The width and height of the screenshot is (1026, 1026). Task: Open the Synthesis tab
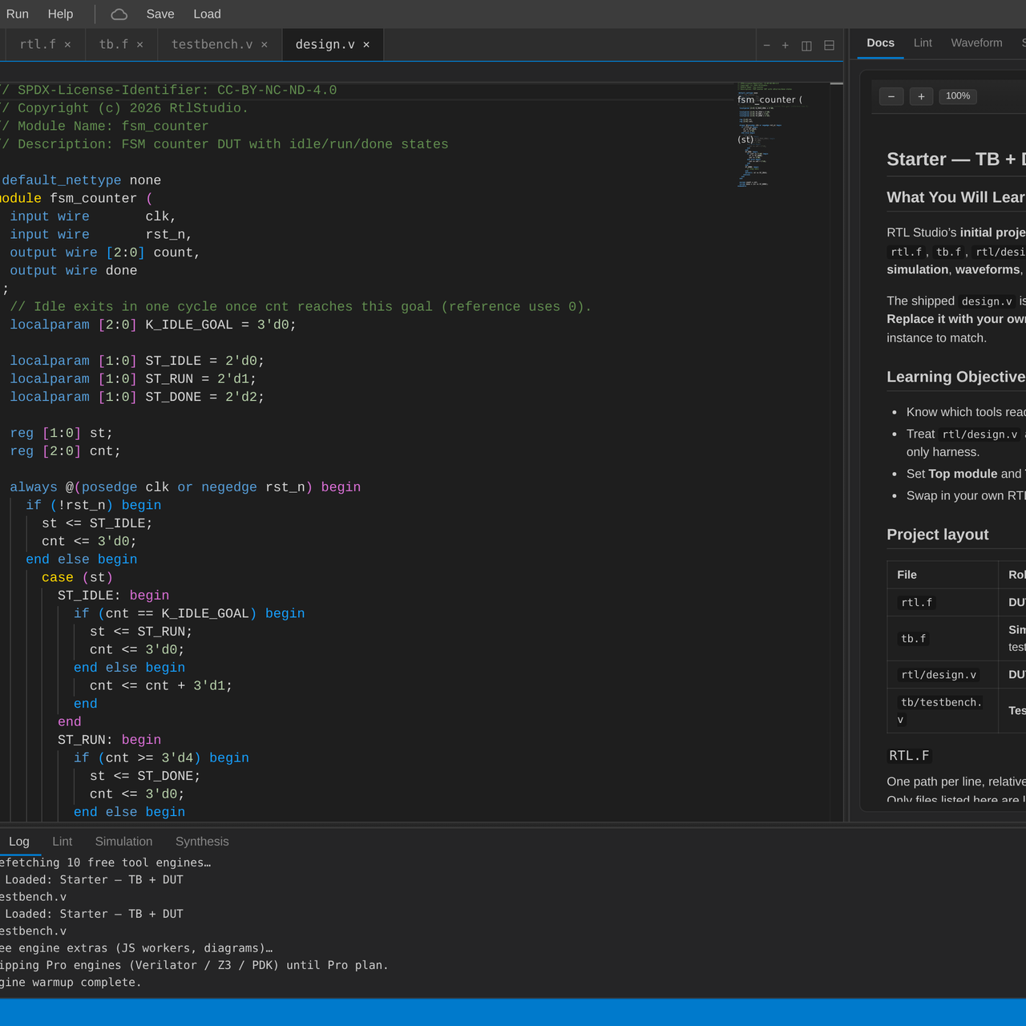tap(202, 842)
